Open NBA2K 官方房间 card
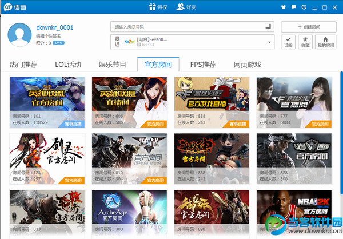This screenshot has width=343, height=239. 294,213
